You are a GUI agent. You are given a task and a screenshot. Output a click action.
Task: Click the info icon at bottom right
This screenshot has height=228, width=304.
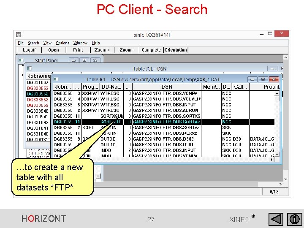pyautogui.click(x=295, y=219)
